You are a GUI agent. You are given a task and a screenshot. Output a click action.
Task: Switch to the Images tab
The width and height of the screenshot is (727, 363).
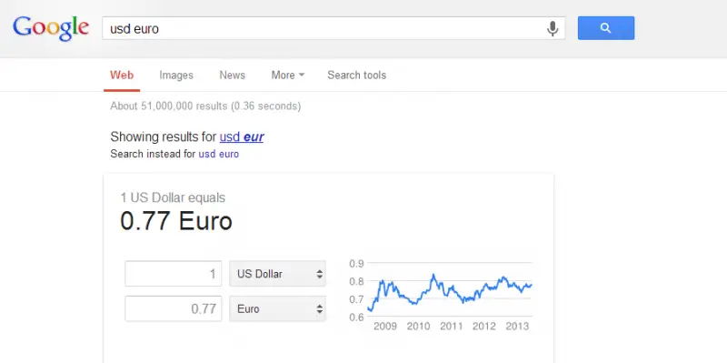click(176, 76)
